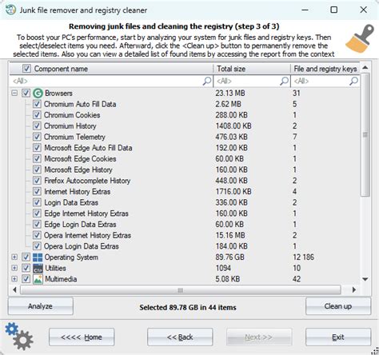Click the Multimedia picture icon

[x=38, y=279]
